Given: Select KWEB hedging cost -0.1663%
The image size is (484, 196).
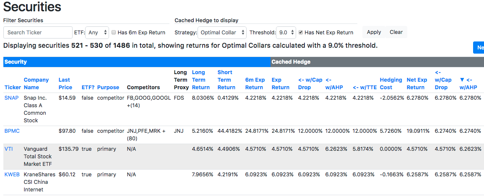Looking at the screenshot, I should 392,174.
